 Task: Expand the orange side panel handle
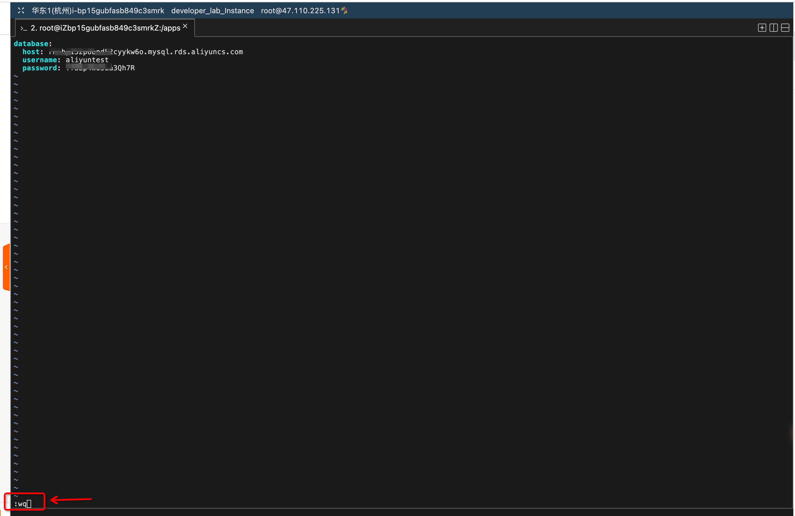6,267
